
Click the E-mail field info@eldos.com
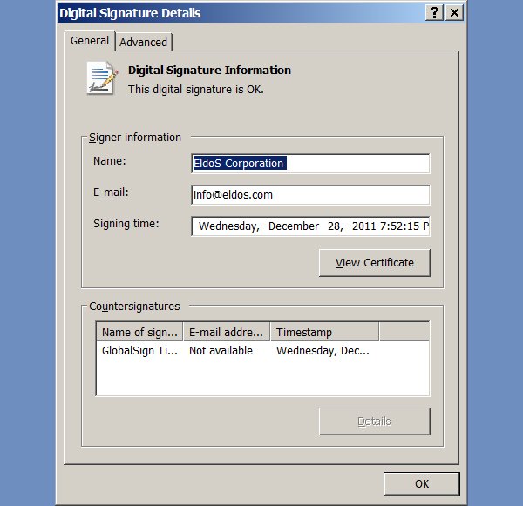(310, 195)
